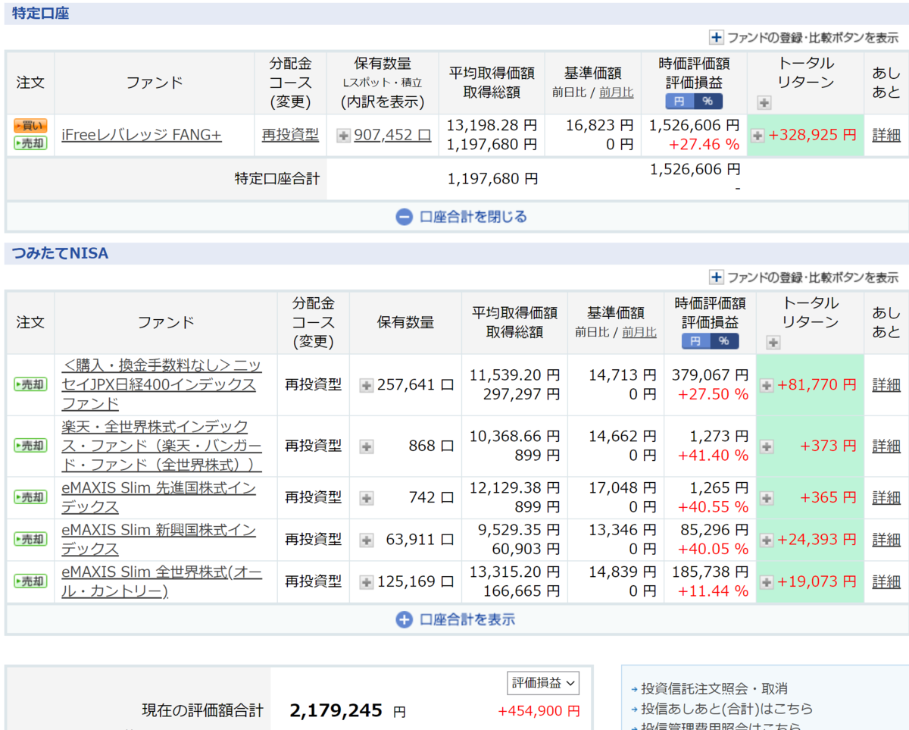
Task: Click plus icon under 特定口座 トータルリターン header
Action: 764,103
